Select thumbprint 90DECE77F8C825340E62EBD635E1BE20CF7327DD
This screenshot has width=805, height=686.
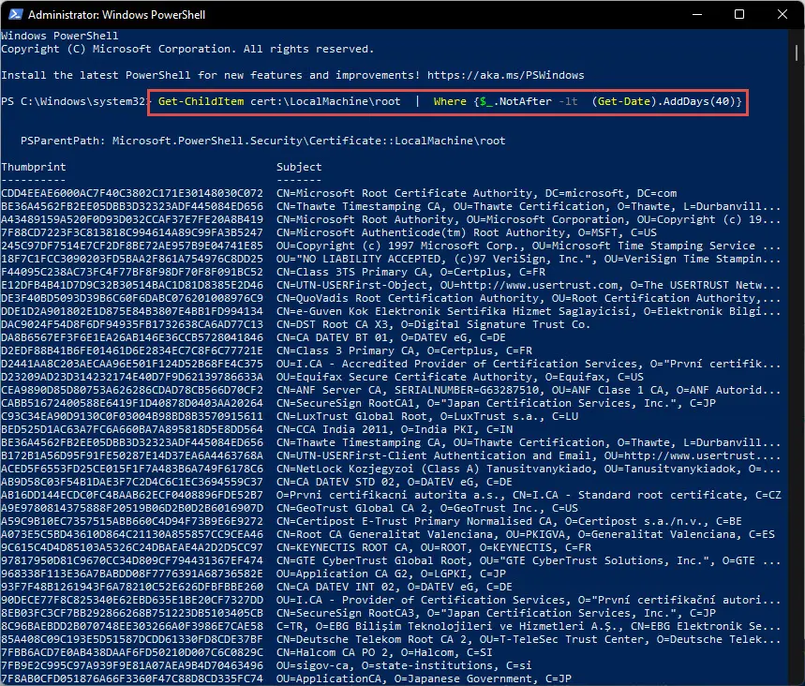pyautogui.click(x=132, y=600)
